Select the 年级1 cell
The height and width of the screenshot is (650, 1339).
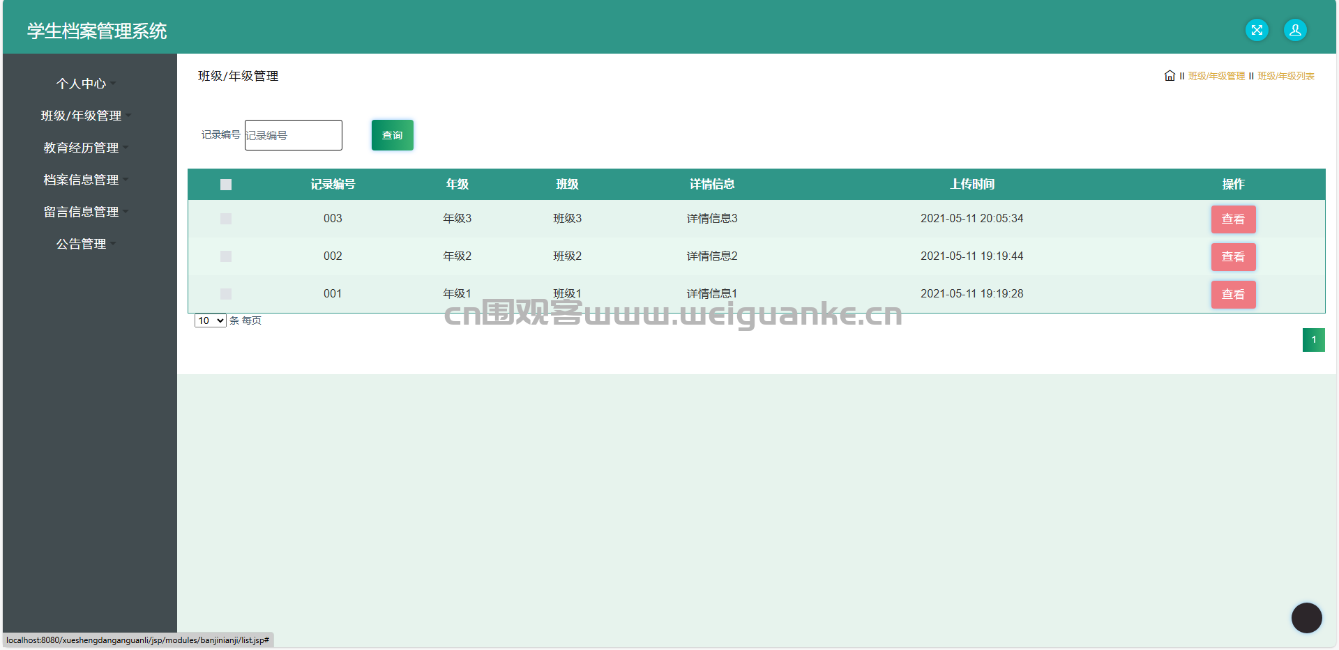[x=457, y=294]
